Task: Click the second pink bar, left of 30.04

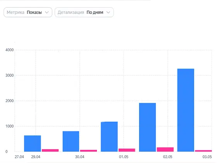Action: pos(88,151)
